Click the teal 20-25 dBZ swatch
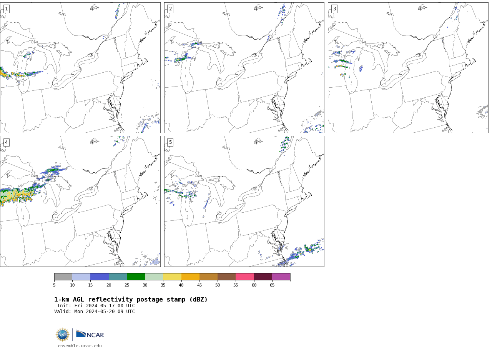This screenshot has height=350, width=492. click(x=118, y=277)
